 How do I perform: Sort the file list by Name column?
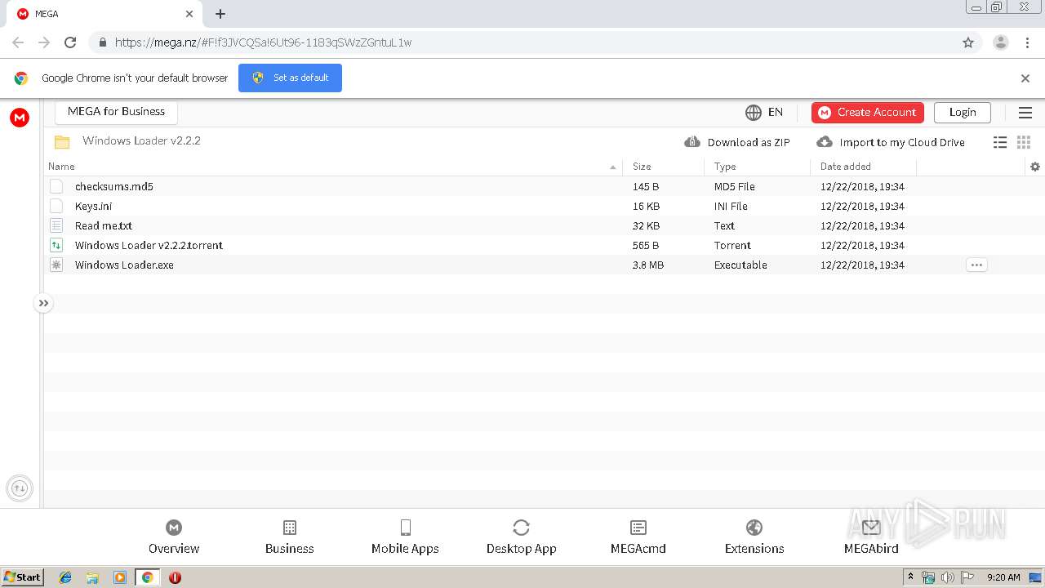click(x=332, y=167)
